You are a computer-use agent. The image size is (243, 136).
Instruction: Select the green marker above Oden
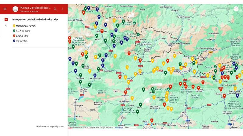click(x=140, y=105)
